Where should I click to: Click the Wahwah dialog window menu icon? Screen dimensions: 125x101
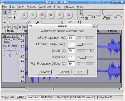coord(30,26)
